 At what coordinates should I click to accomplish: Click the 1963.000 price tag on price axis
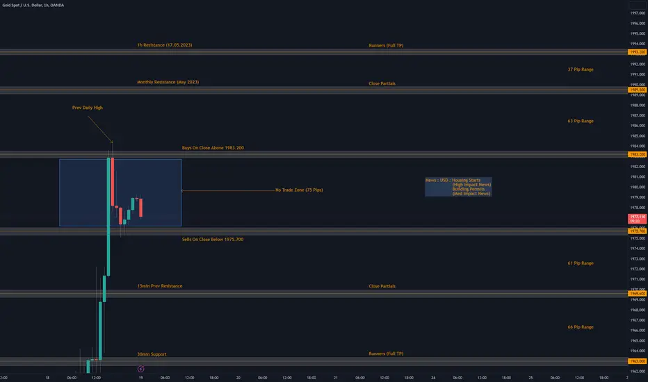click(638, 361)
